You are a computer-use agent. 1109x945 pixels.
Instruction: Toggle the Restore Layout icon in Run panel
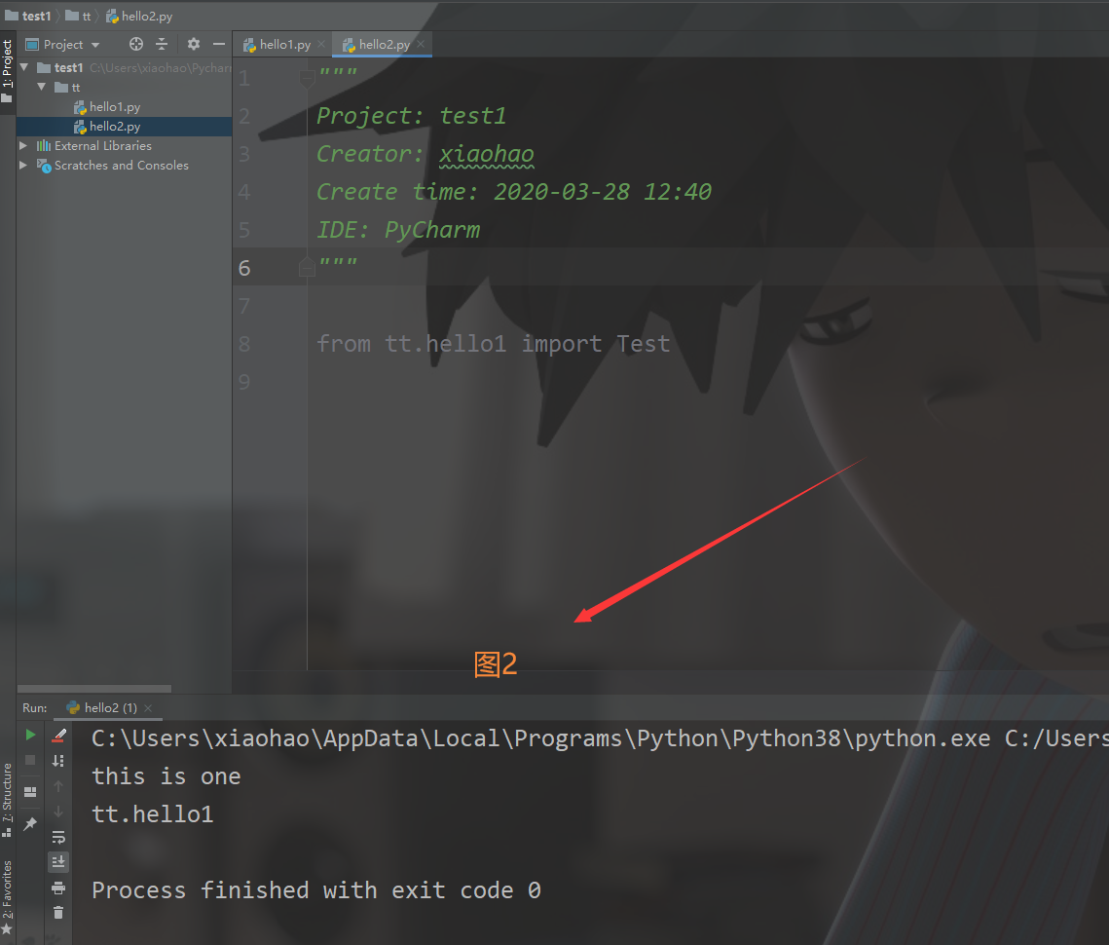(x=30, y=790)
